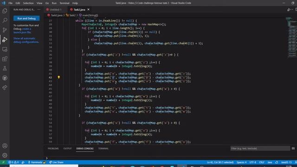Image resolution: width=297 pixels, height=167 pixels.
Task: Close the Task2.java tab
Action: 89,9
